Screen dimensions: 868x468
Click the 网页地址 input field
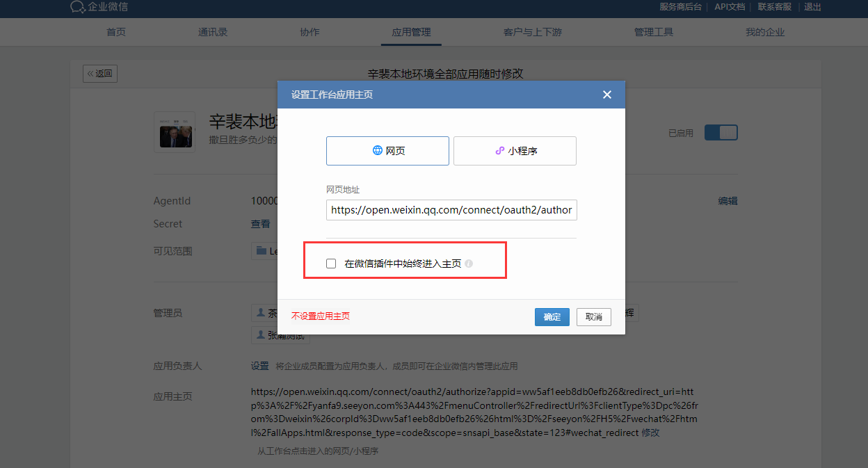[451, 210]
